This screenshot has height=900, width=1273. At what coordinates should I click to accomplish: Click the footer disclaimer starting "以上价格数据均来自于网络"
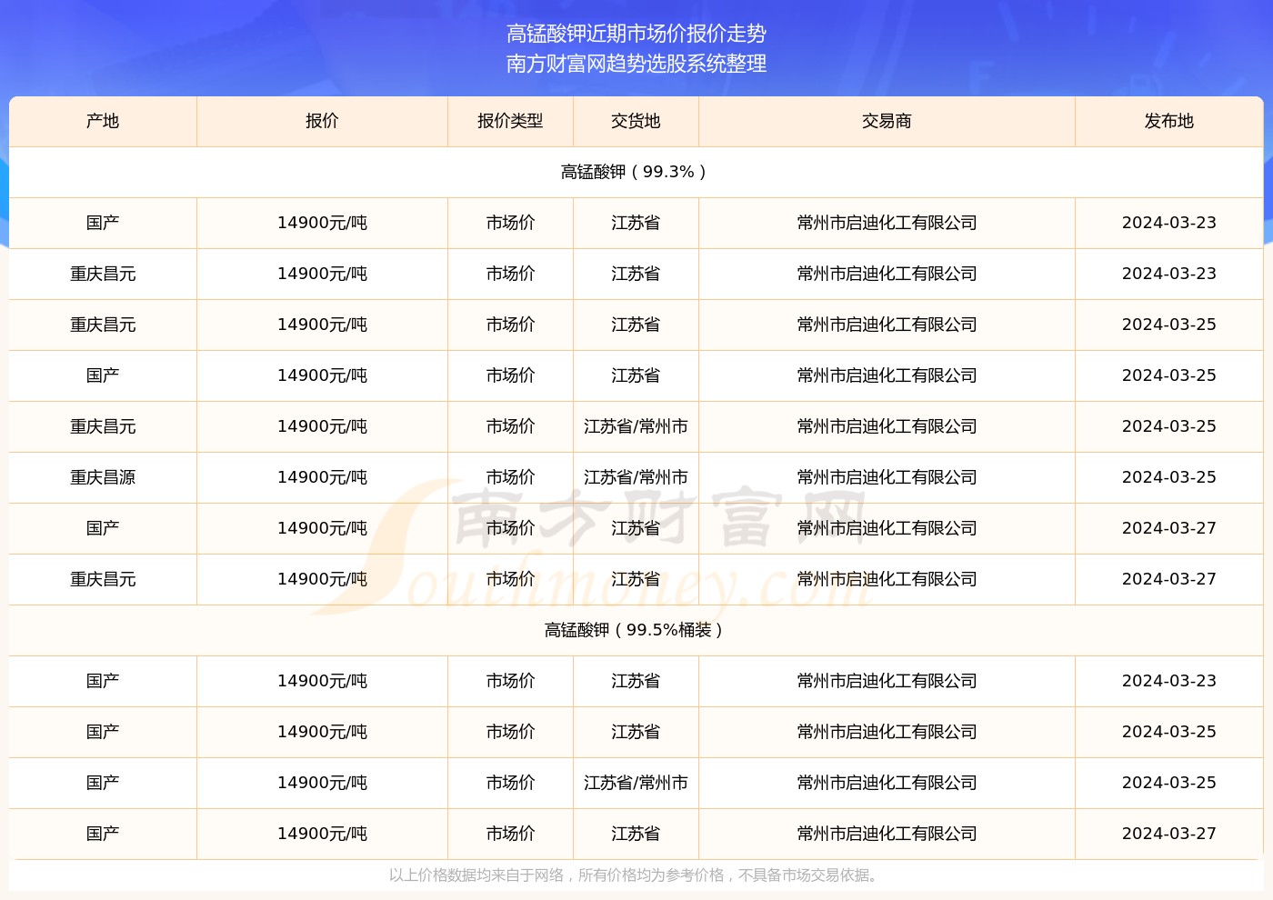636,875
